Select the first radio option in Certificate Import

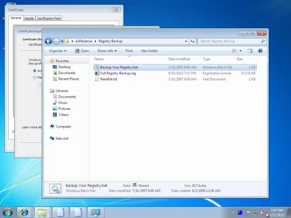34,71
